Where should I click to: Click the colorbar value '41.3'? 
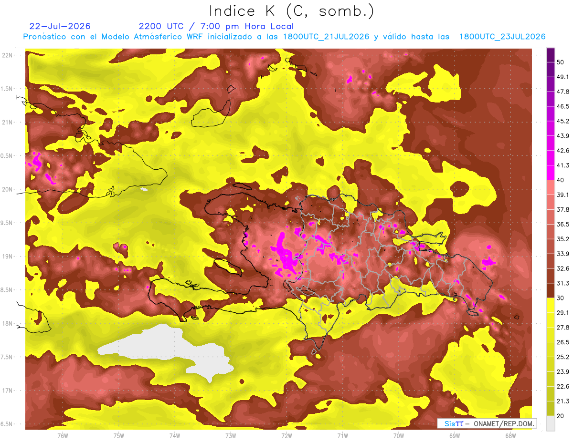tap(563, 165)
